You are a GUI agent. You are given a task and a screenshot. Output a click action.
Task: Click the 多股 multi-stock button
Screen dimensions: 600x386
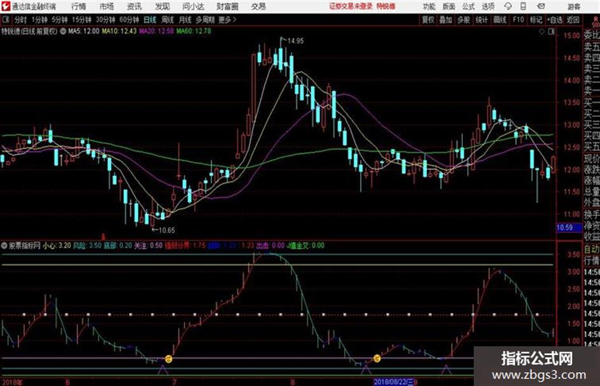click(x=463, y=20)
